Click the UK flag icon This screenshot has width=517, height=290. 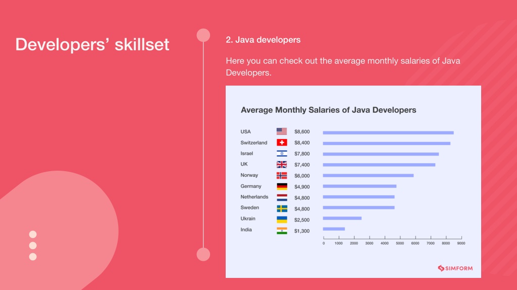[x=282, y=165]
